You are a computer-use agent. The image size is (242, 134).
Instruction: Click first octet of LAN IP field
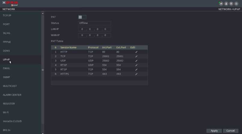click(82, 29)
